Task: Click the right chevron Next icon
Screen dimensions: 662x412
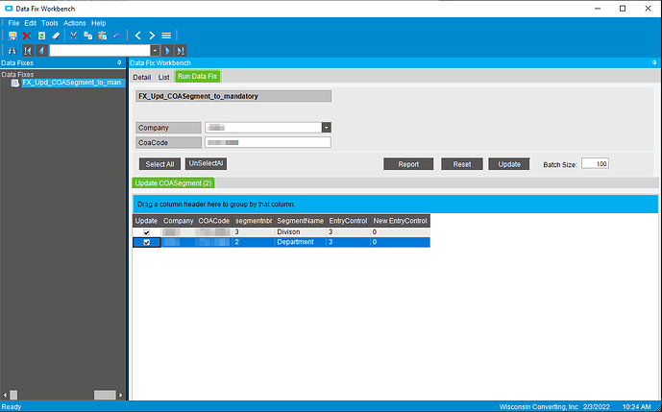Action: pos(152,36)
